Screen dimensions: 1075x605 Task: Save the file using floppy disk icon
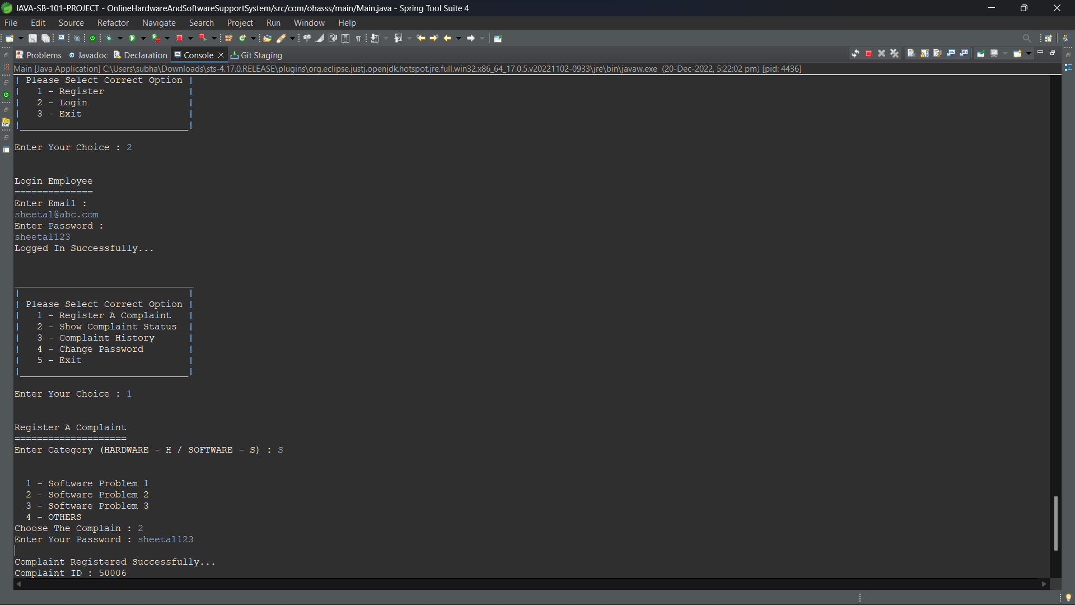tap(32, 38)
